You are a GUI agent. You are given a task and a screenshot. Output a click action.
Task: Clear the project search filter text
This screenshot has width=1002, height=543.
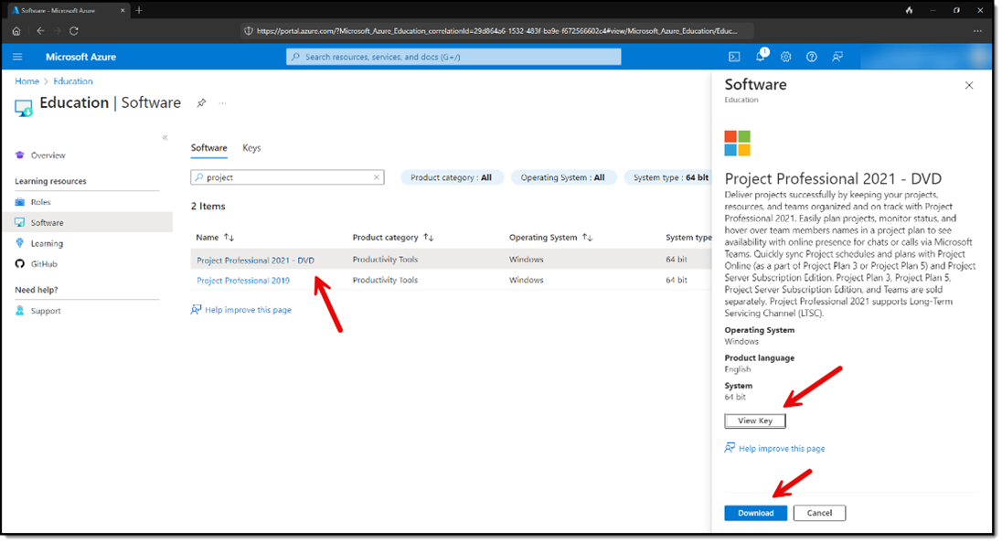[x=376, y=177]
